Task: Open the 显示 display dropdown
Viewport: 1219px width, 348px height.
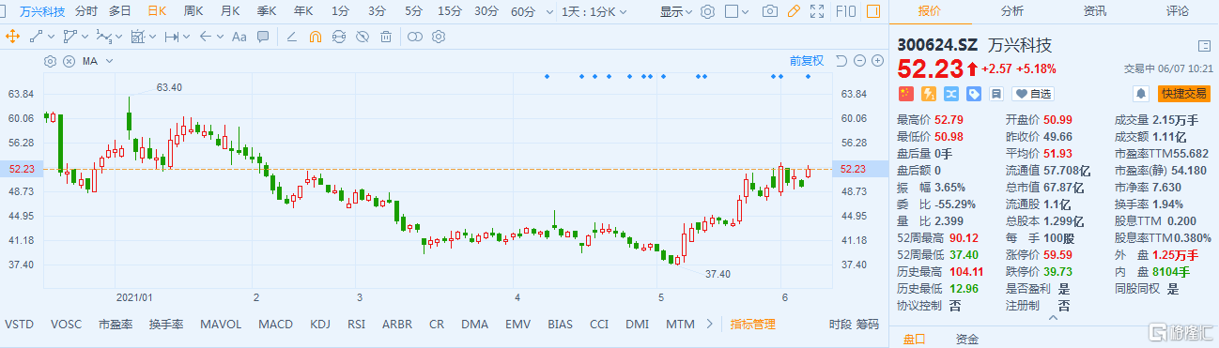Action: click(675, 11)
